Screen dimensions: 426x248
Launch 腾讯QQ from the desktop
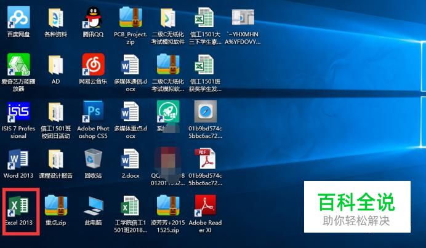point(93,18)
